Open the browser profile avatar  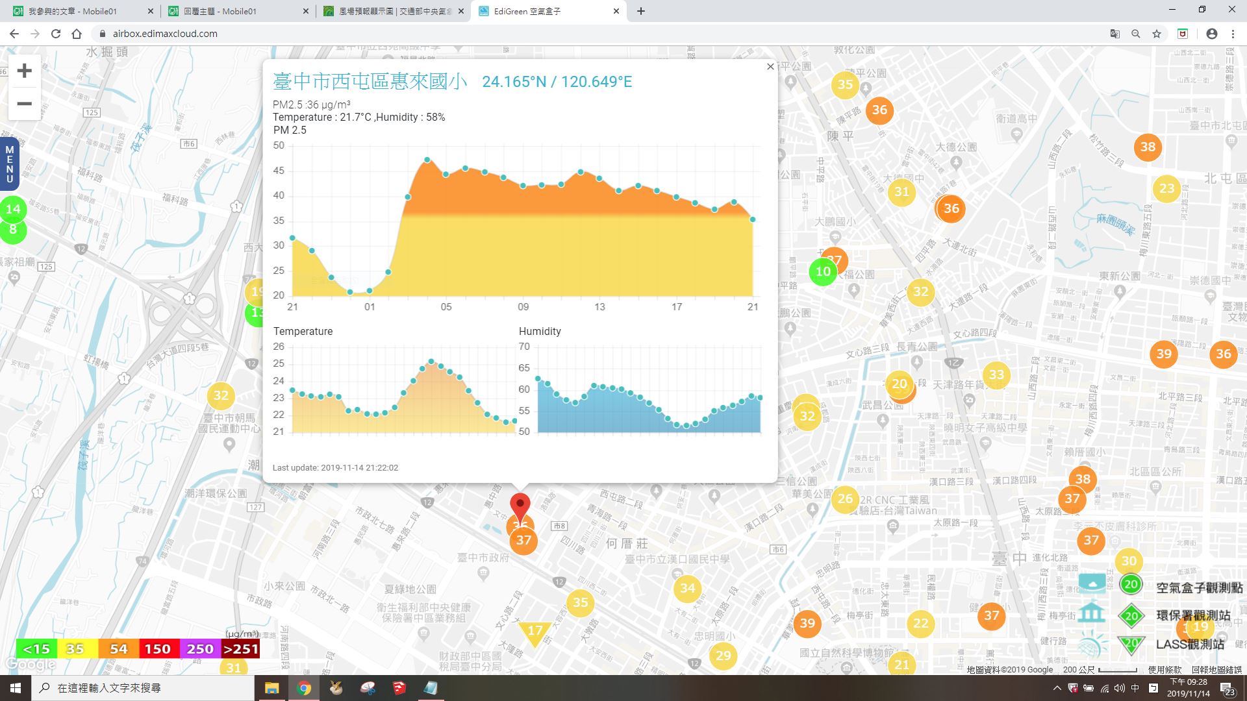pos(1212,34)
